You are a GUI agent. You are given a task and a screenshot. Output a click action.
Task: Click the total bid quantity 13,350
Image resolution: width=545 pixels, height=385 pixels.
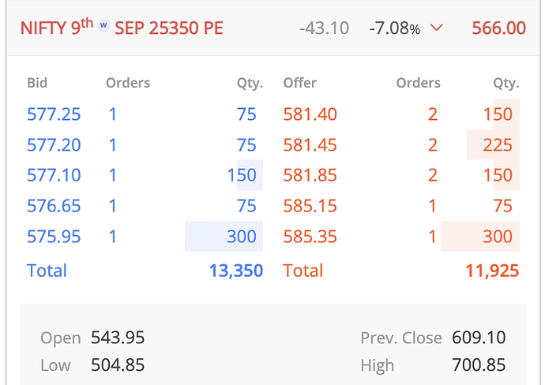[x=235, y=271]
